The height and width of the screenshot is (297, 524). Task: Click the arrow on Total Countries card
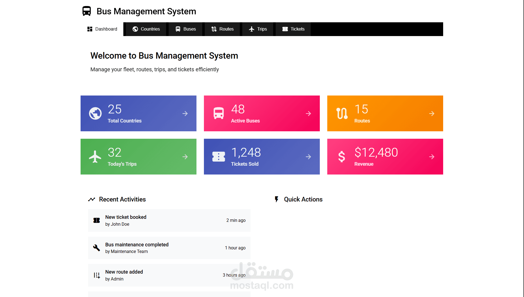tap(185, 113)
